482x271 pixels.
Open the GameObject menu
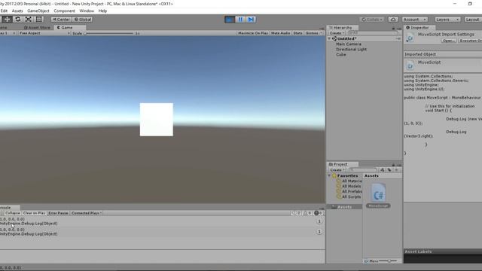tap(38, 11)
